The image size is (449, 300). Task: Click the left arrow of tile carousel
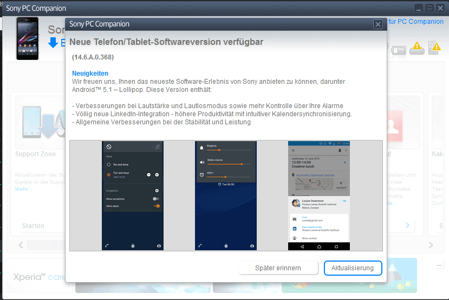tap(21, 245)
